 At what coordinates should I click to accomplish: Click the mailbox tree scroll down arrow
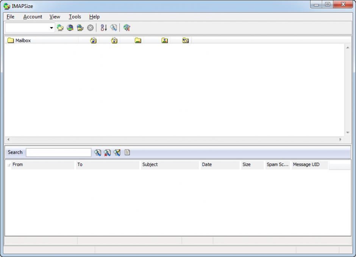pyautogui.click(x=348, y=132)
